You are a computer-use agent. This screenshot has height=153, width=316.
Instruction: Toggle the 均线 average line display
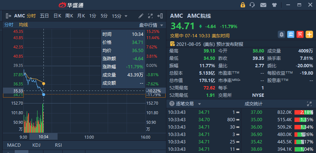pyautogui.click(x=23, y=25)
